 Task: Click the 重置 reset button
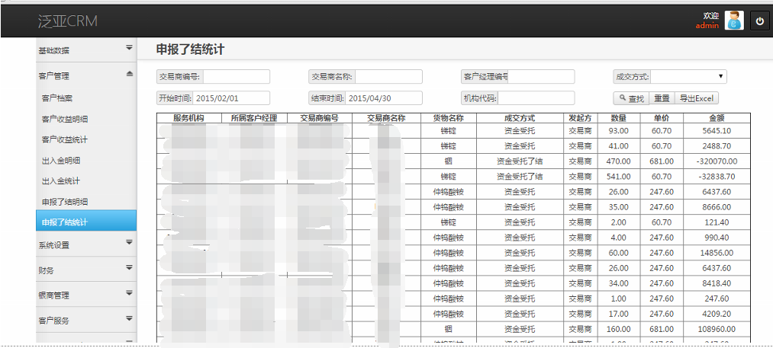[x=662, y=98]
